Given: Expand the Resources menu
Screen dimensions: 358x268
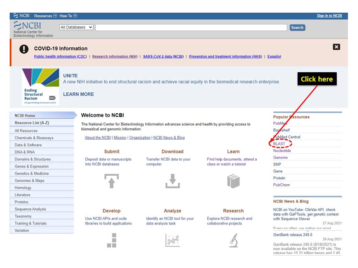Looking at the screenshot, I should [x=45, y=16].
